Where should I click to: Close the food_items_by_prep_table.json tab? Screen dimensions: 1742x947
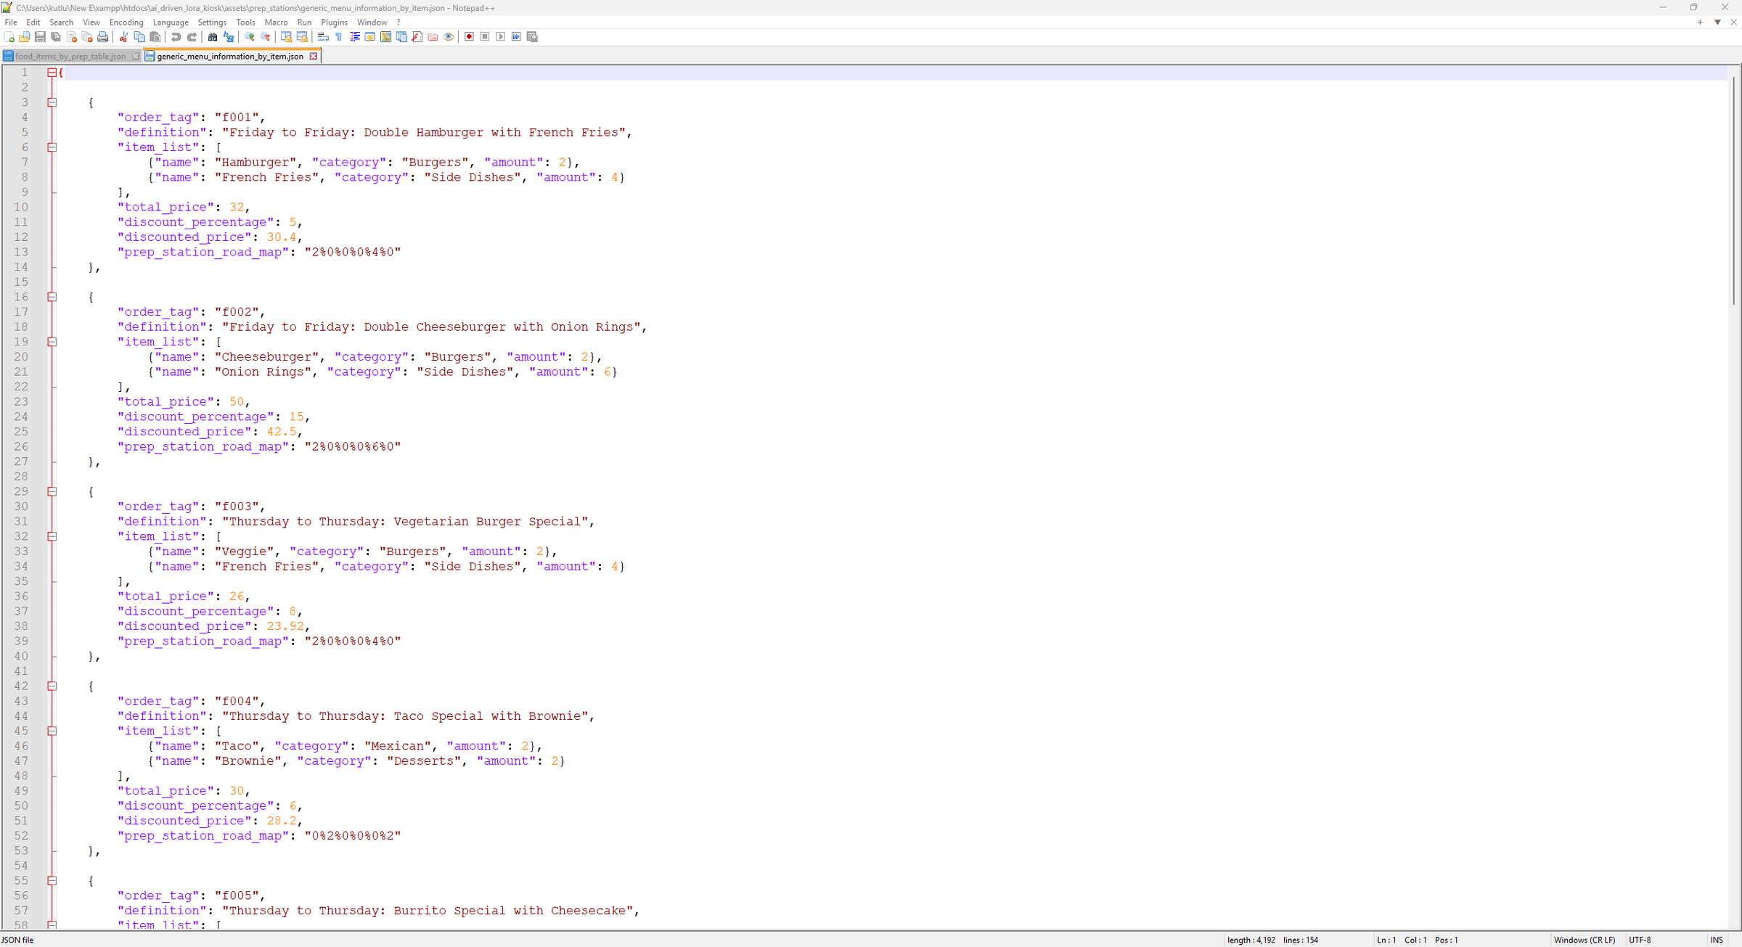click(136, 56)
